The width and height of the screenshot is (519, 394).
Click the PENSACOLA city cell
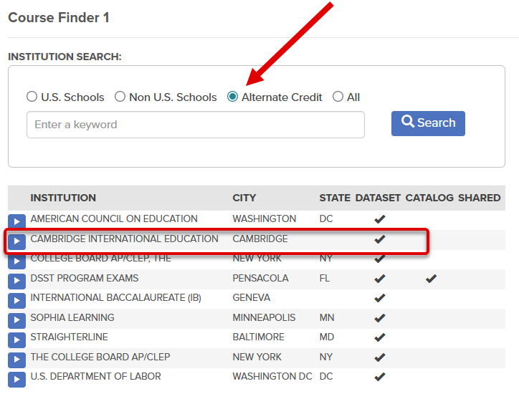[x=260, y=278]
